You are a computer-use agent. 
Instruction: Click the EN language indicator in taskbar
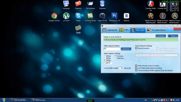[x=146, y=100]
